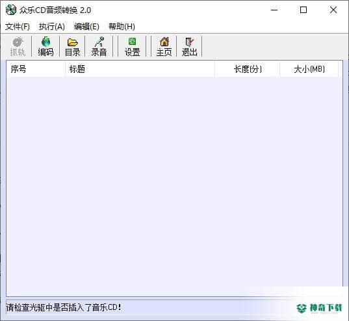Click the 长度(分) column header
Viewport: 349px width, 321px height.
247,69
